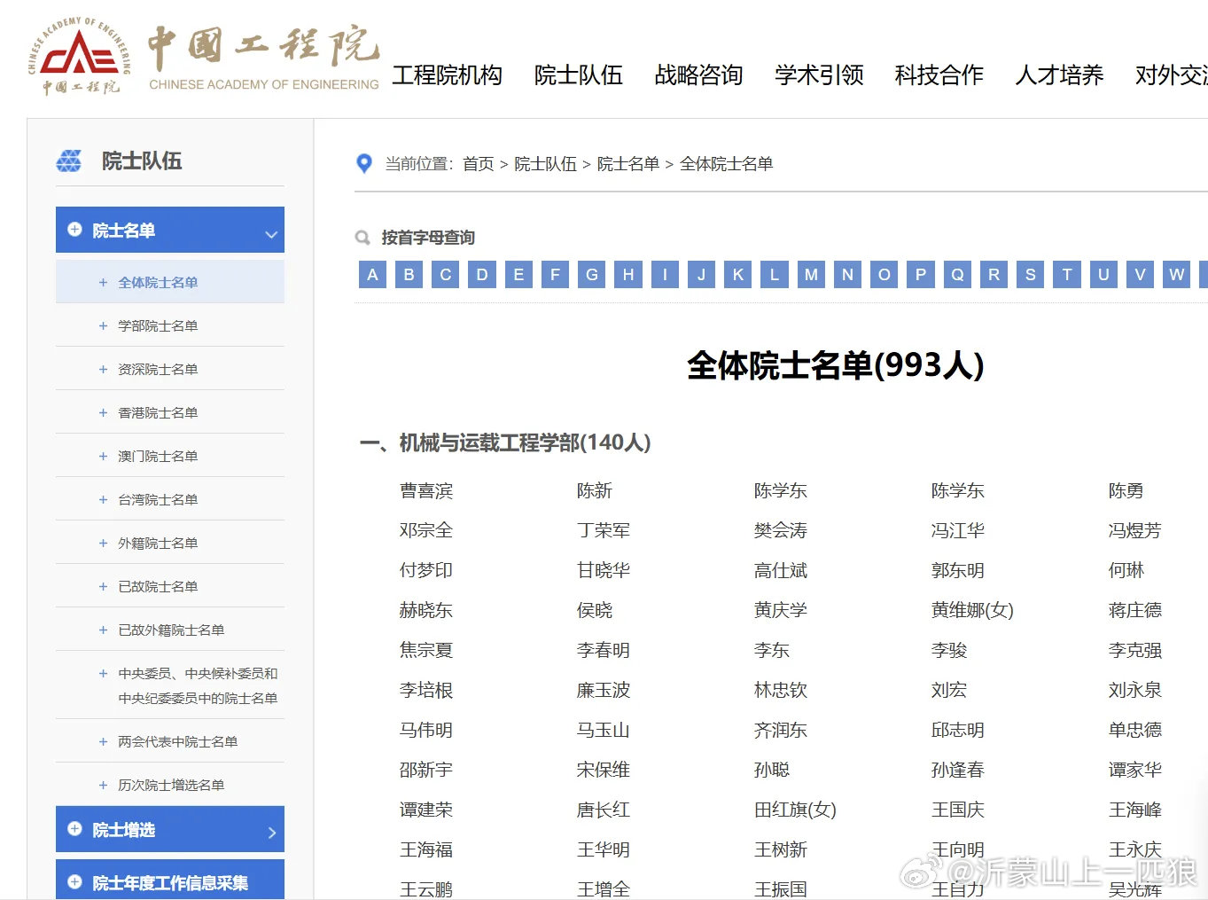Click the plus icon beside 学部院士名单
This screenshot has height=900, width=1208.
[x=103, y=326]
